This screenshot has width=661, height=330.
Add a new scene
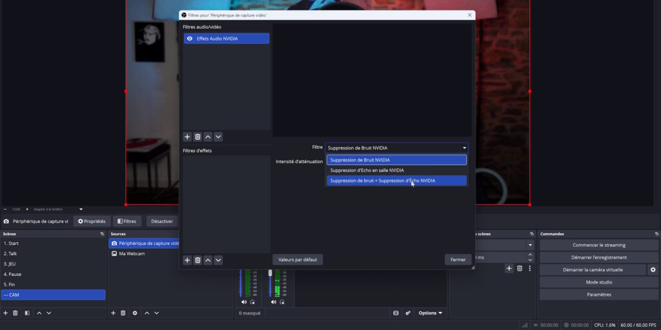(5, 313)
